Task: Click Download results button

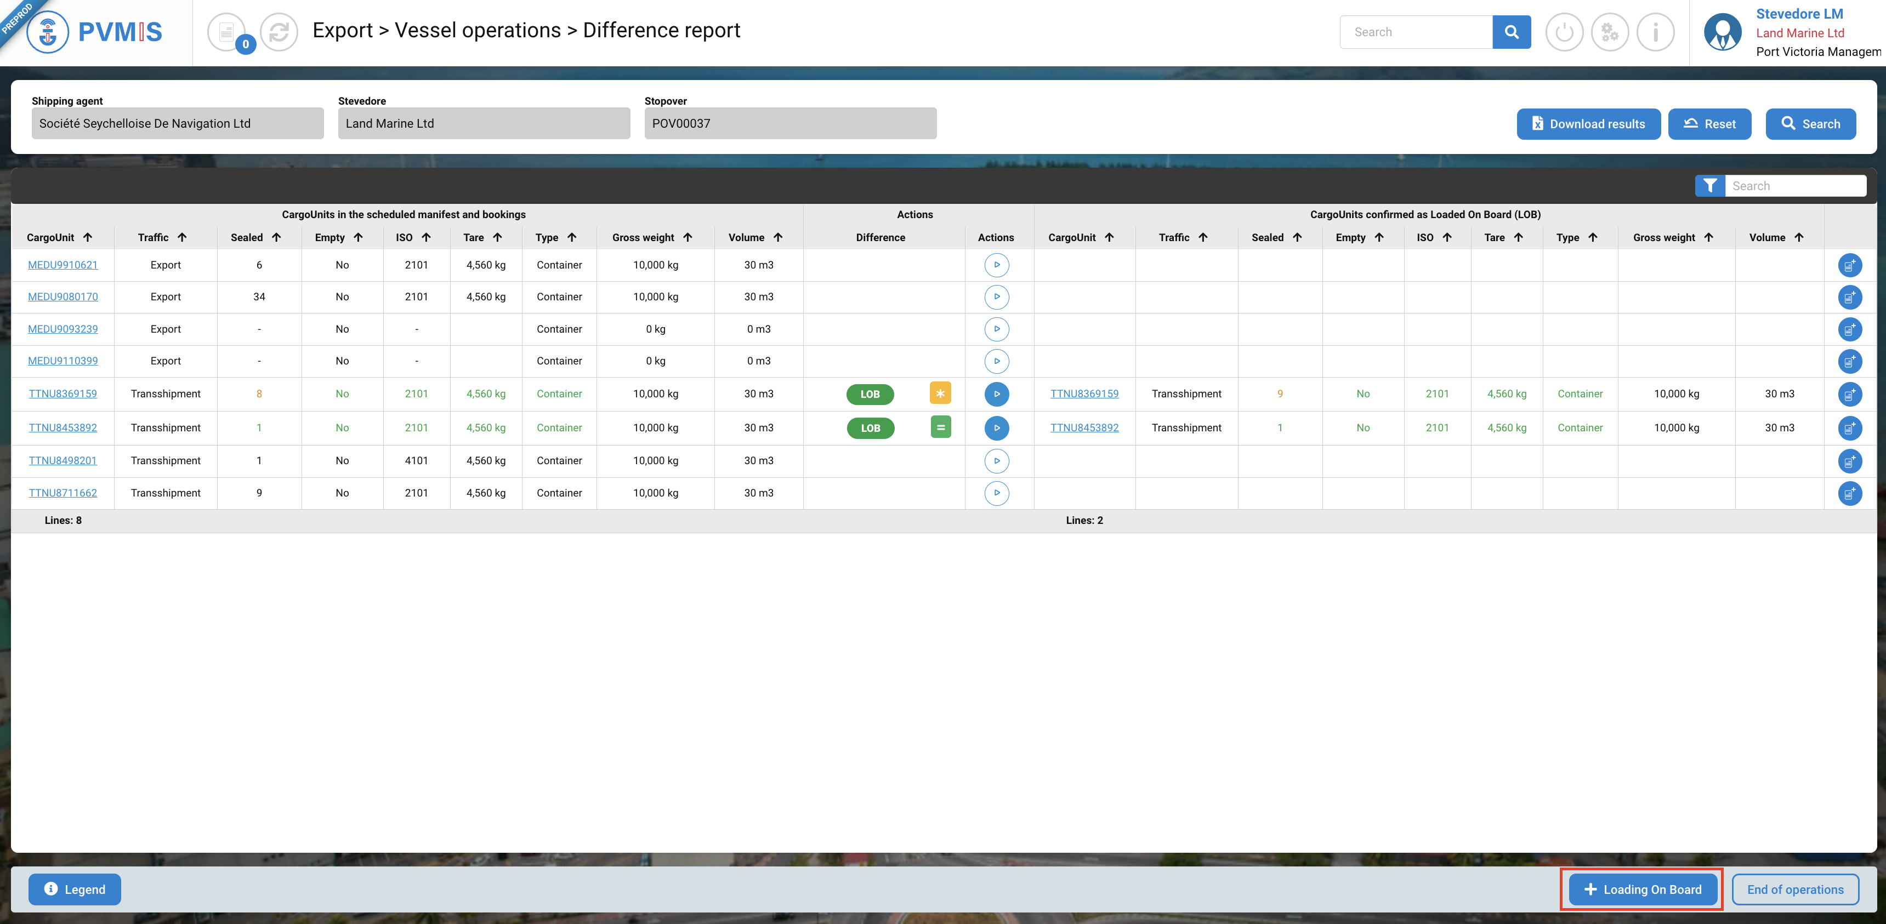Action: pyautogui.click(x=1588, y=124)
